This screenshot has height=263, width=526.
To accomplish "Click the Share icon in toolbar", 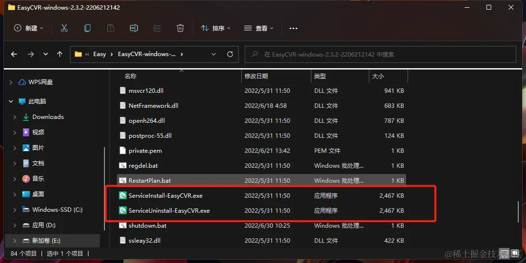I will (157, 28).
